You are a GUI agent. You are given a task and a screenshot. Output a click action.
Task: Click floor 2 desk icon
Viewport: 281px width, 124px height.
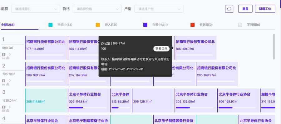3,84
